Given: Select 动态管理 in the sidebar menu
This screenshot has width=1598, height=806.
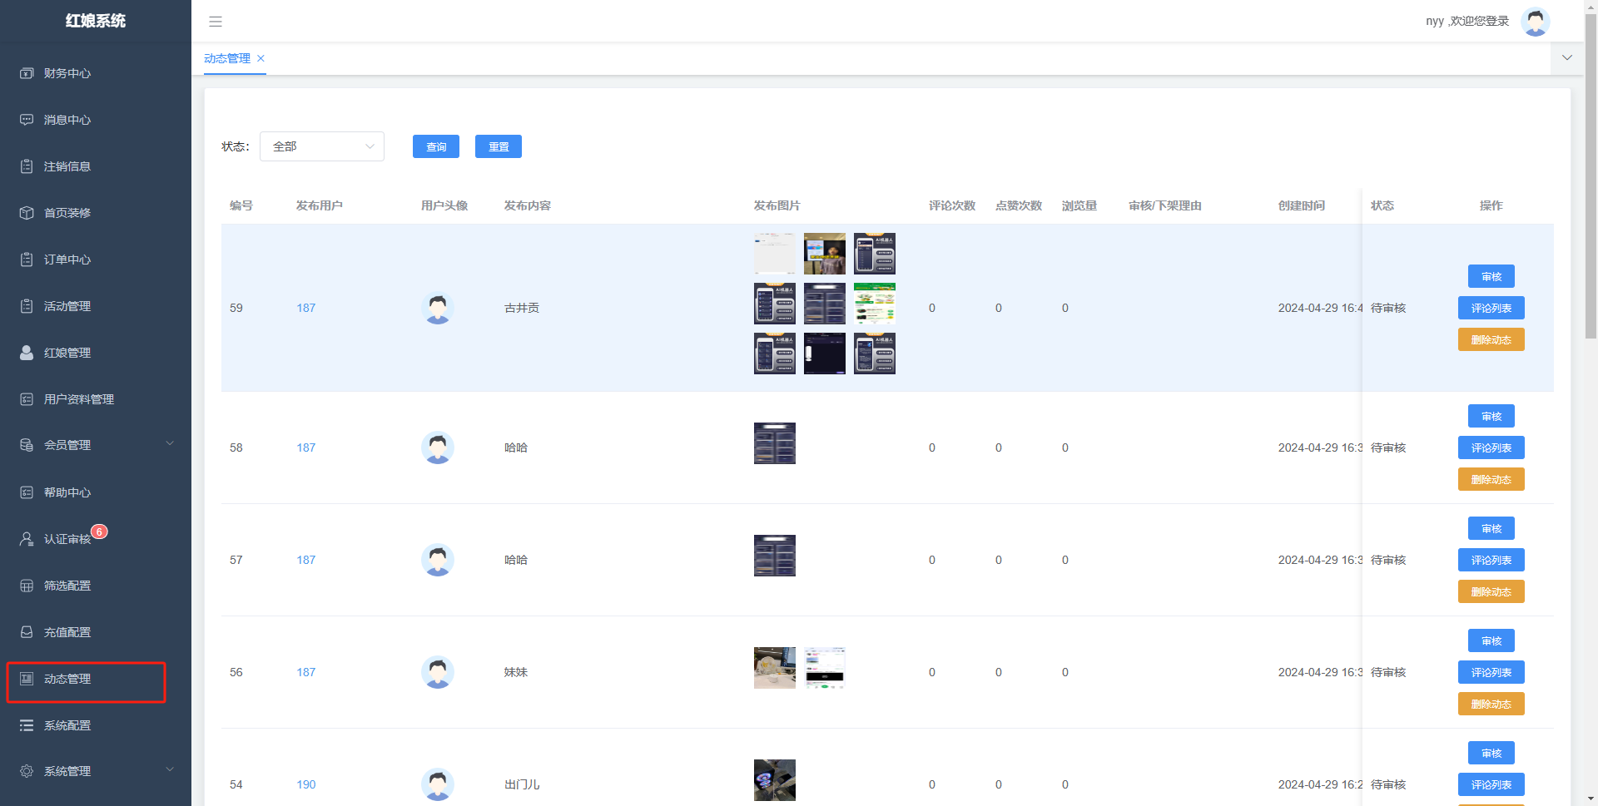Looking at the screenshot, I should click(67, 679).
